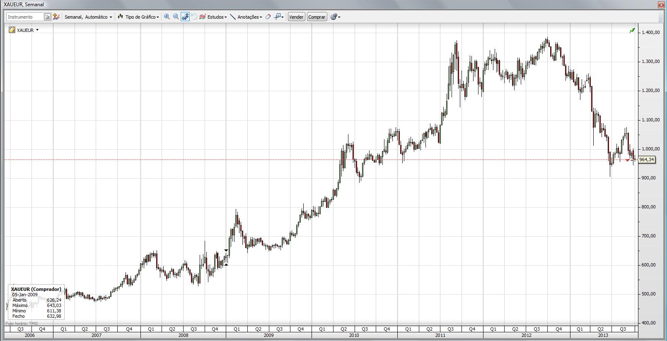
Task: Open the settings gear dropdown
Action: click(336, 17)
